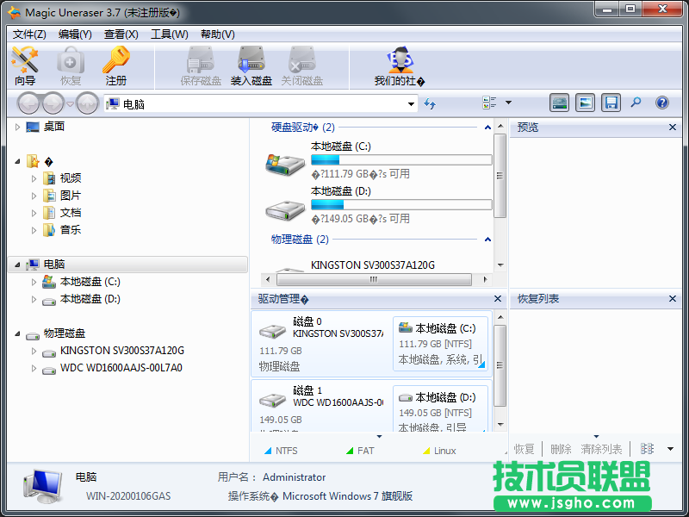Select the 装入磁盘 (Mount Disk) toolbar icon
The image size is (689, 517).
pos(251,66)
